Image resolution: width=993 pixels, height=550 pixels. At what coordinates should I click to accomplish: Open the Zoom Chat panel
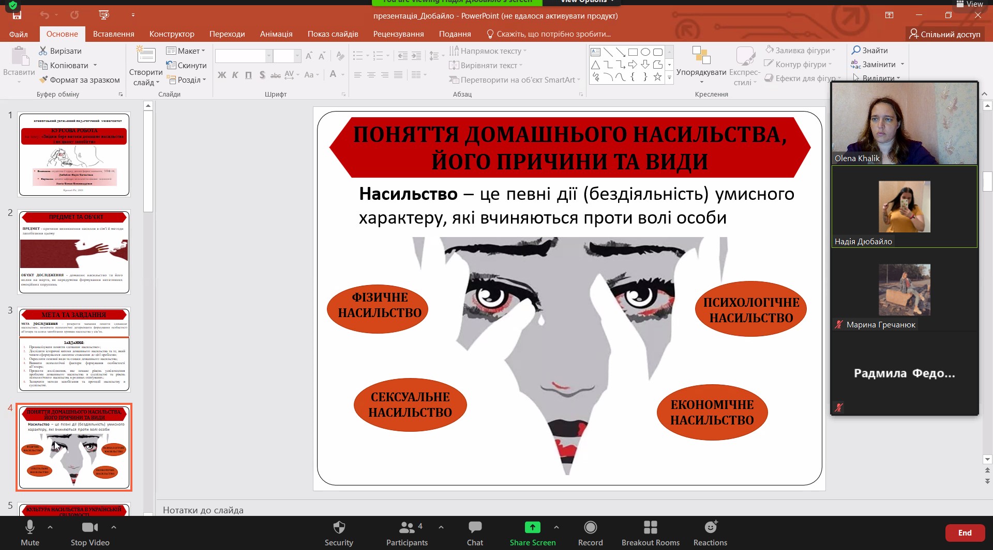point(474,533)
